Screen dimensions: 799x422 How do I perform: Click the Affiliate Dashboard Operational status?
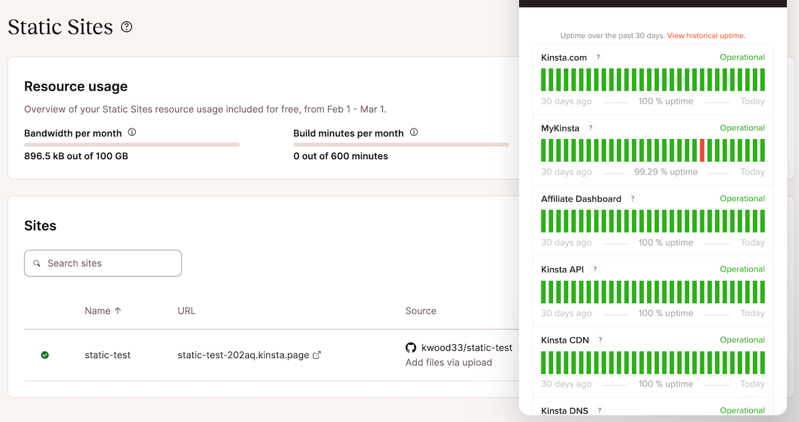pyautogui.click(x=742, y=198)
